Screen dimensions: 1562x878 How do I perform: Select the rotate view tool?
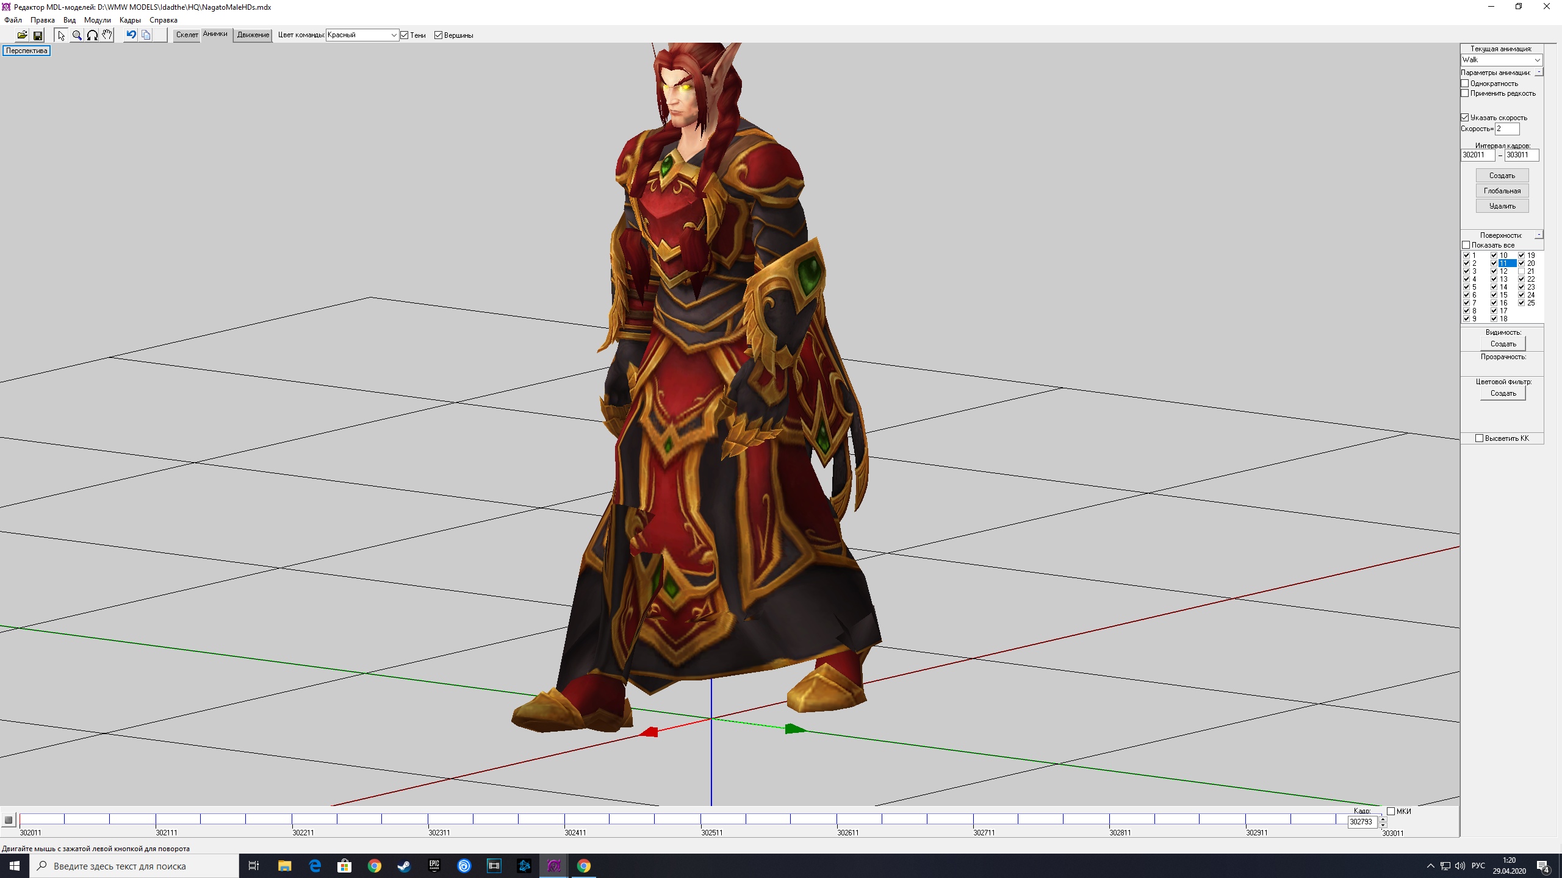(92, 35)
